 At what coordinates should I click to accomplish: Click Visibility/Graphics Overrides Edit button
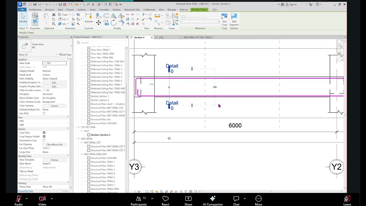(x=54, y=83)
